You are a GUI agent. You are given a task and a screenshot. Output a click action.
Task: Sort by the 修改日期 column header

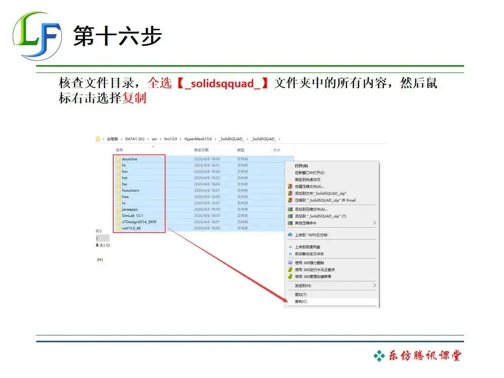pyautogui.click(x=201, y=150)
